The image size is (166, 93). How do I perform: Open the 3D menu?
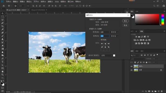[57, 2]
